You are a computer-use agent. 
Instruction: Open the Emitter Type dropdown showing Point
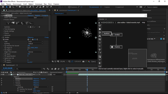(35, 42)
